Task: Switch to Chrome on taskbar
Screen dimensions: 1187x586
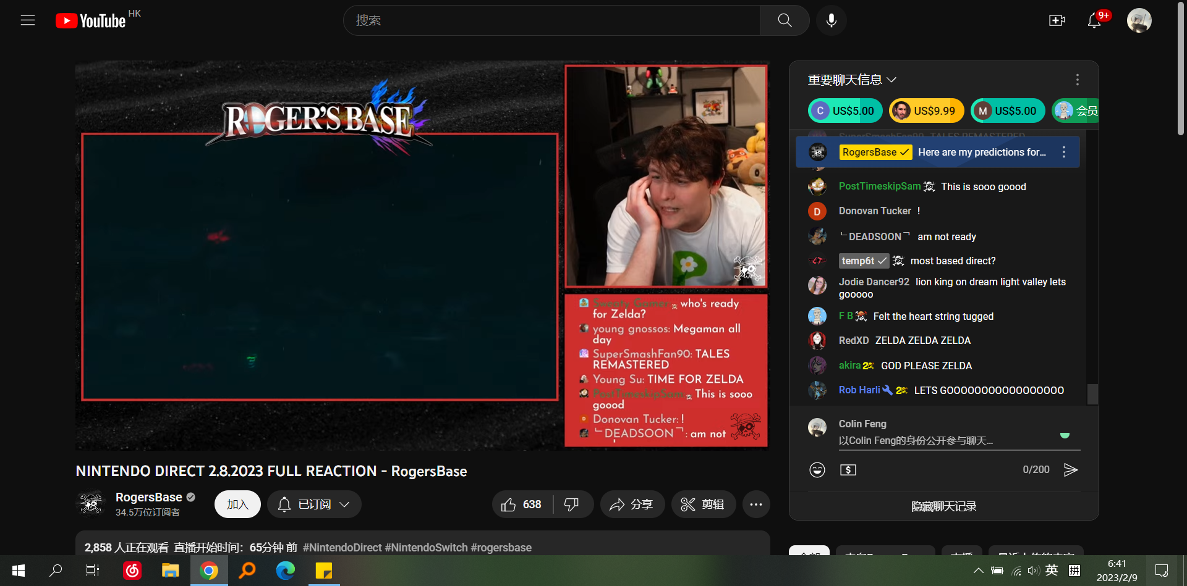Action: (x=209, y=571)
